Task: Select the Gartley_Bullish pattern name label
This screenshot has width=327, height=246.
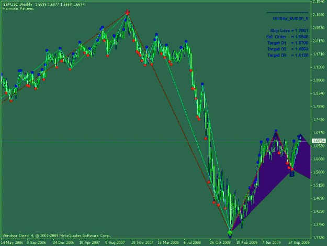Action: pos(290,18)
